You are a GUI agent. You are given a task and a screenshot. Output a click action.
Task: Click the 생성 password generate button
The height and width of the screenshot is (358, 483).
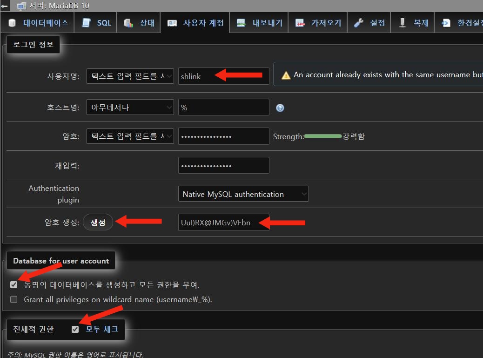click(x=98, y=223)
